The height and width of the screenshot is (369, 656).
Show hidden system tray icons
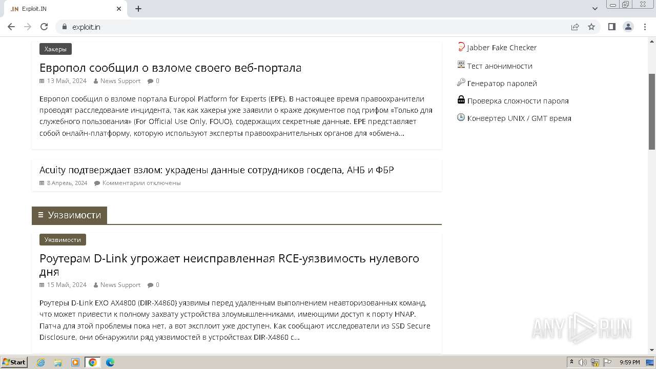[571, 362]
